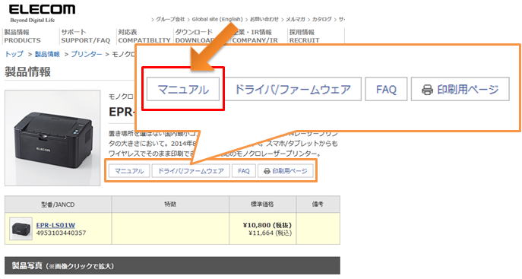This screenshot has height=279, width=522.
Task: Open small ドライバ/ファームウェア button
Action: coord(191,171)
